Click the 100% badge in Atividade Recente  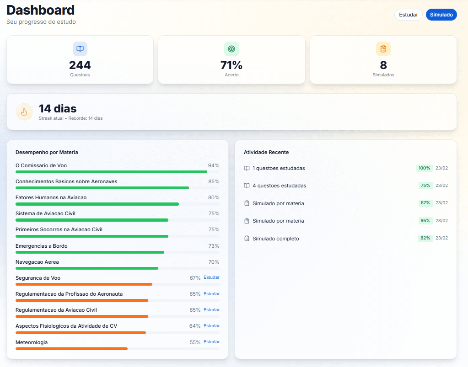point(424,168)
